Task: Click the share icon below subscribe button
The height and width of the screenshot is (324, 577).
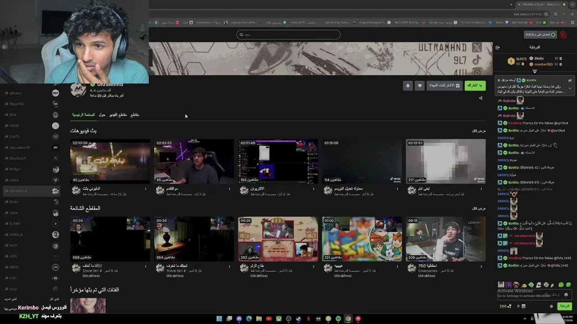Action: point(481,98)
